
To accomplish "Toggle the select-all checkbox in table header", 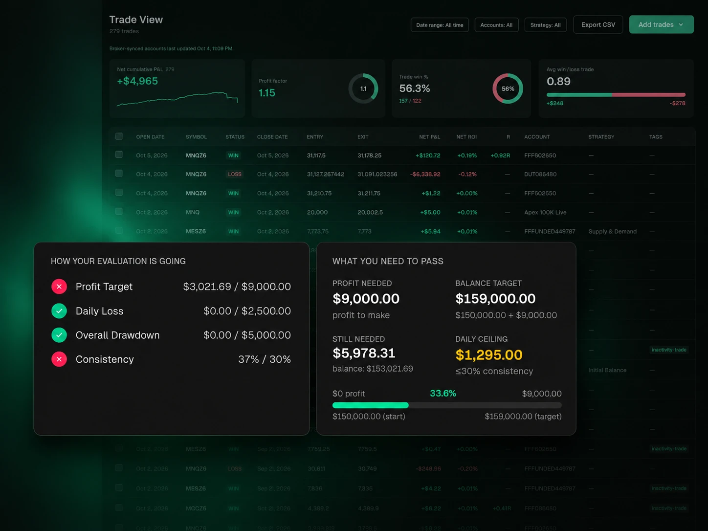I will click(119, 136).
